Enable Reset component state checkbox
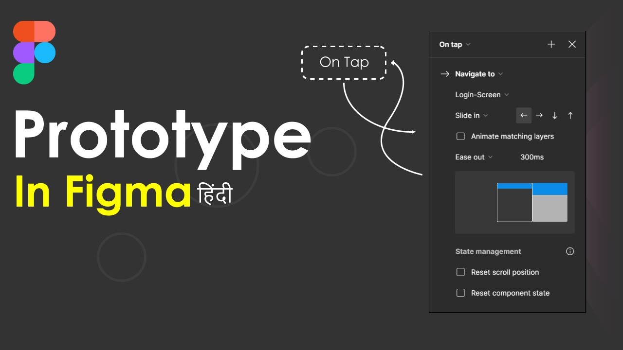The width and height of the screenshot is (623, 350). click(460, 293)
